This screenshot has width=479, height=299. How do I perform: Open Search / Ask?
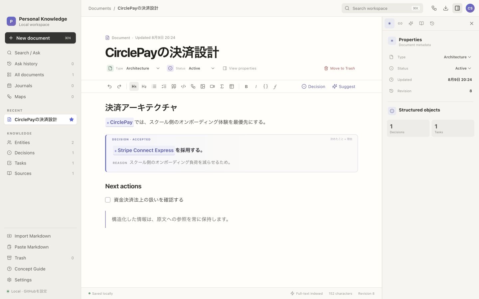point(40,53)
